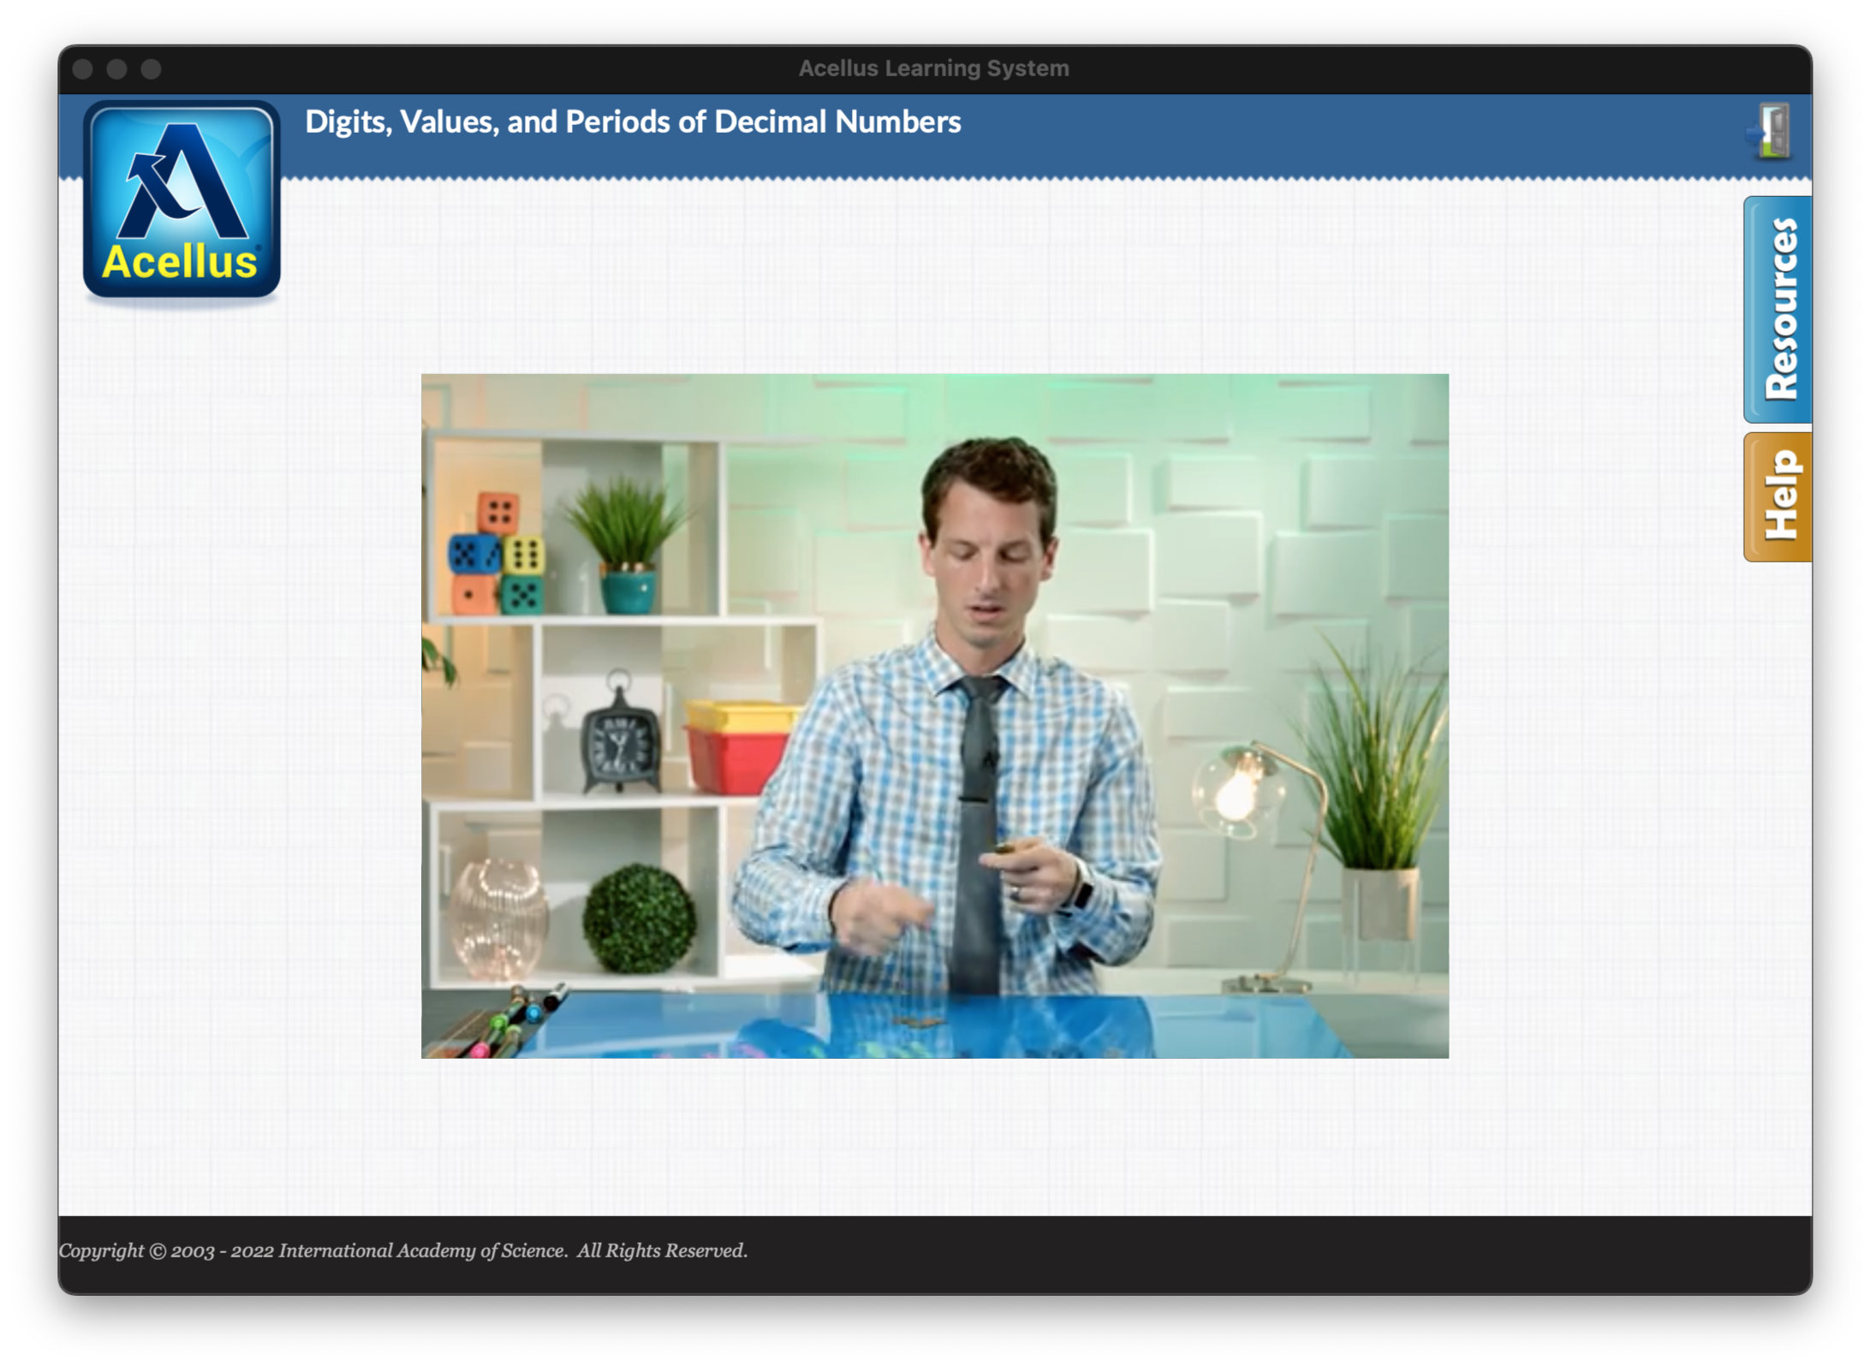Screen dimensions: 1870x1366
Task: Click the lesson title 'Digits, Values, and Periods of Decimal Numbers'
Action: tap(633, 122)
